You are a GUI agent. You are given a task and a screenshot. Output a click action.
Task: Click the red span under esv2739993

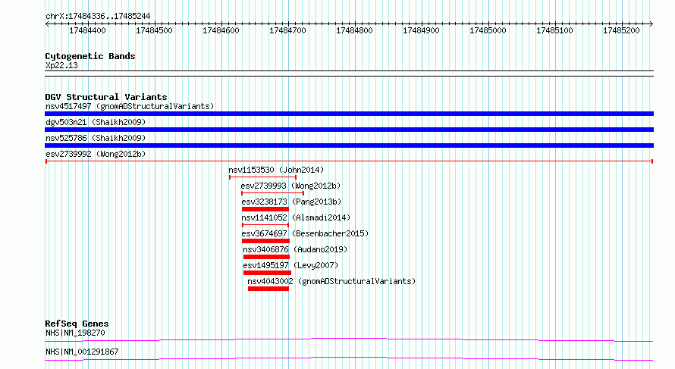coord(272,193)
